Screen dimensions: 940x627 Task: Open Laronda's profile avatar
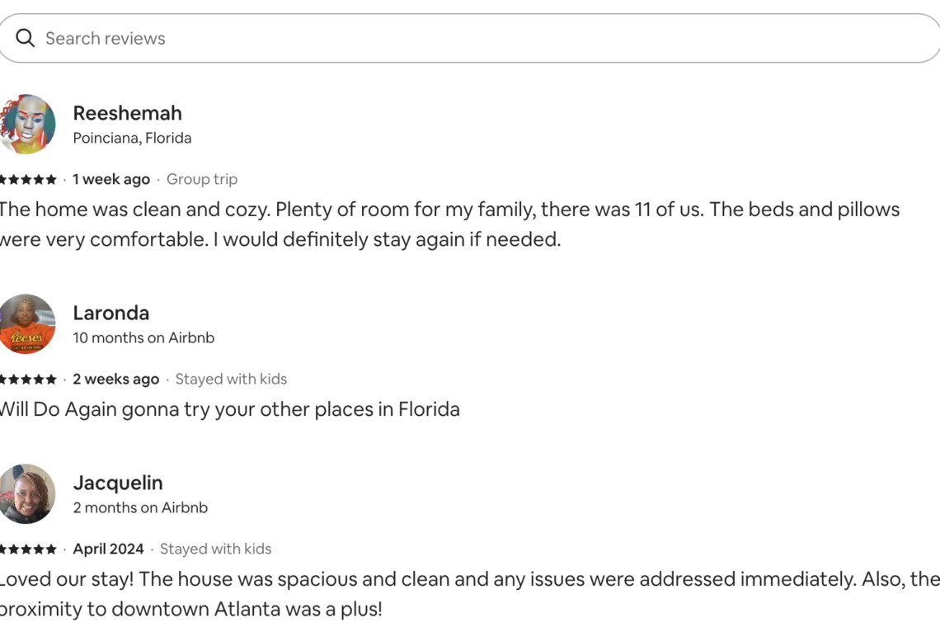[x=27, y=324]
